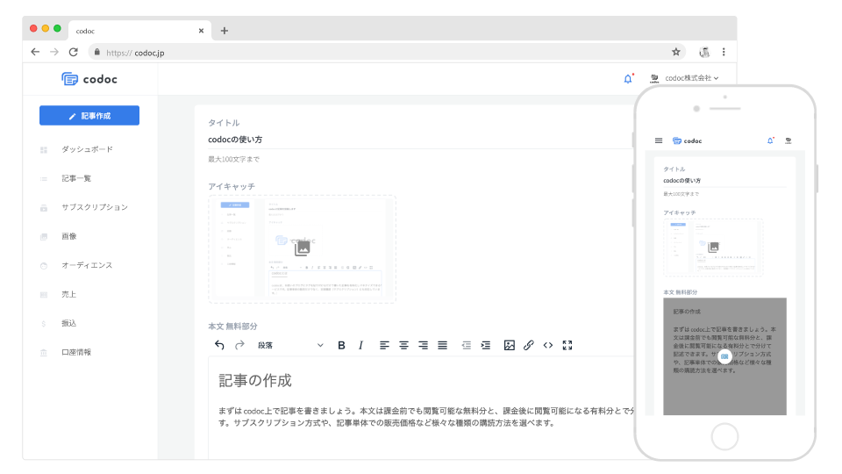The image size is (842, 474).
Task: Click title field on phone mockup
Action: pyautogui.click(x=724, y=181)
